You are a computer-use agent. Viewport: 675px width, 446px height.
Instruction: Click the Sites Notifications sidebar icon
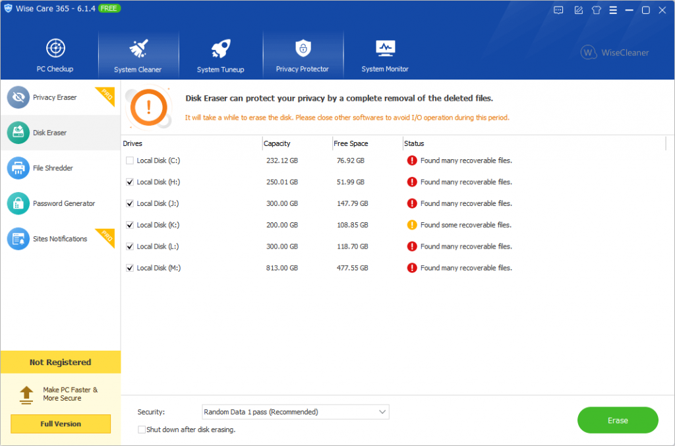click(18, 239)
